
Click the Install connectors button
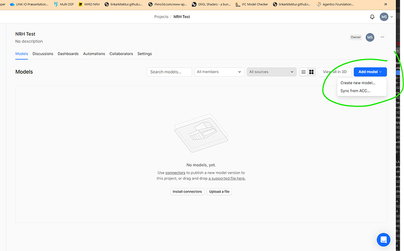[x=187, y=191]
